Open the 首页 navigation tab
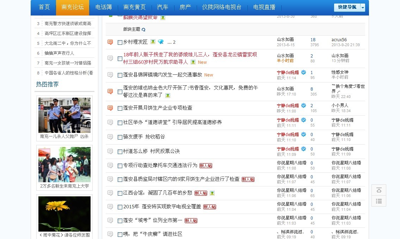400x239 pixels. click(x=44, y=7)
